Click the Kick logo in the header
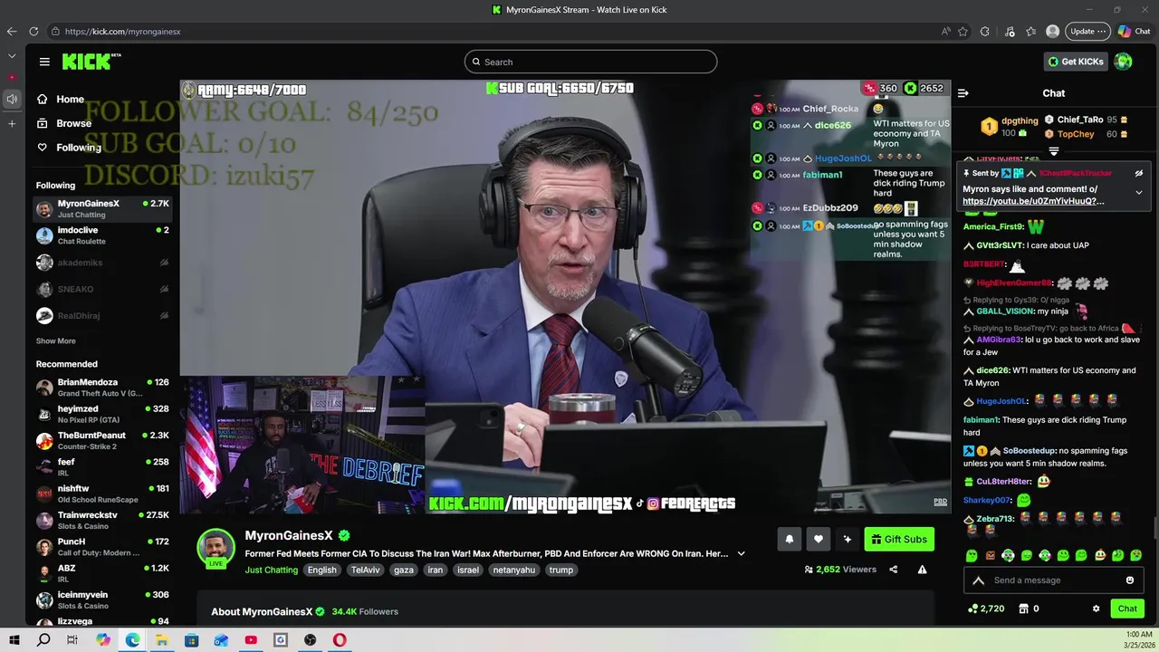The image size is (1159, 652). [91, 62]
